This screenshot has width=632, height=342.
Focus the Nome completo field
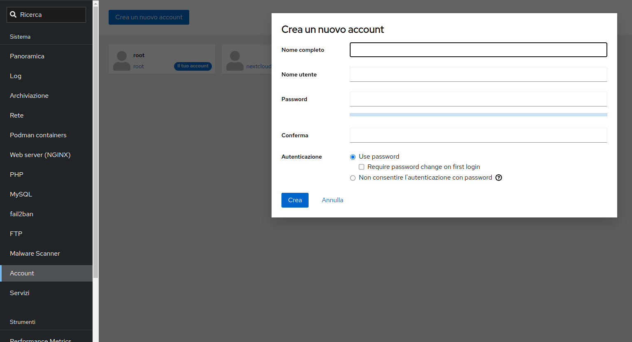point(479,50)
